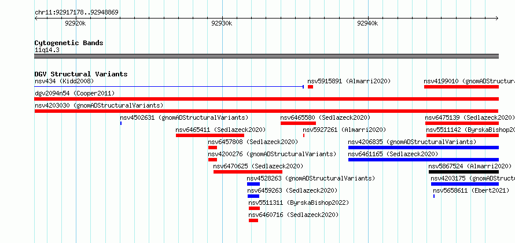Open the nsv6461165 (Sedlazeck2020) label
This screenshot has height=243, width=515.
393,154
